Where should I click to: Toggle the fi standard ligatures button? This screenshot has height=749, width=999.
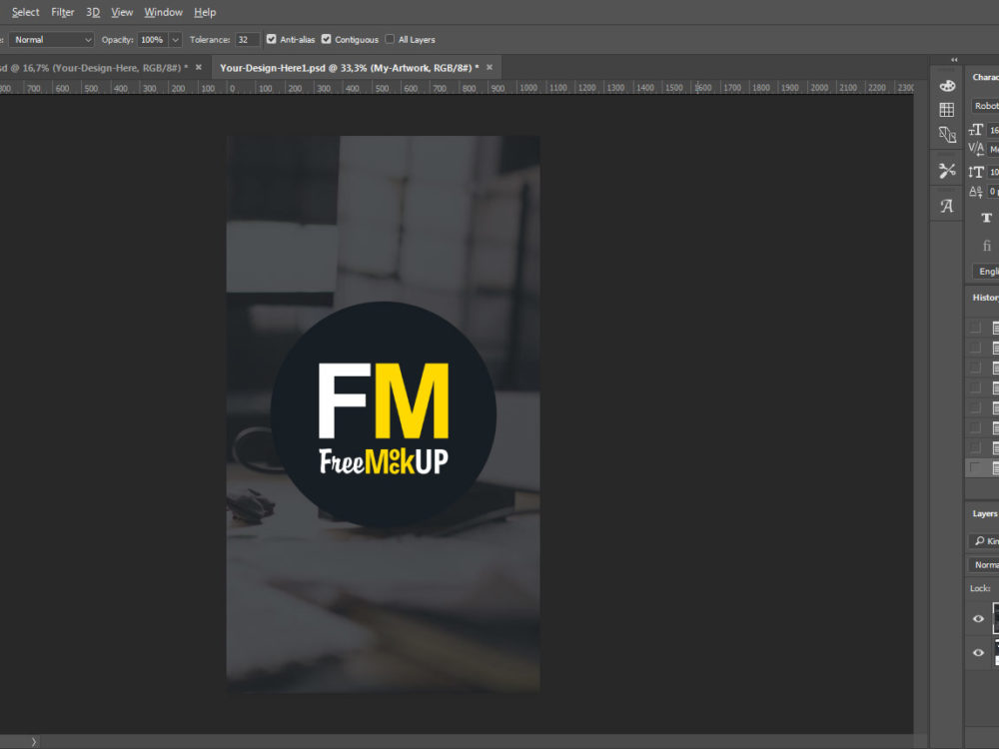coord(986,246)
